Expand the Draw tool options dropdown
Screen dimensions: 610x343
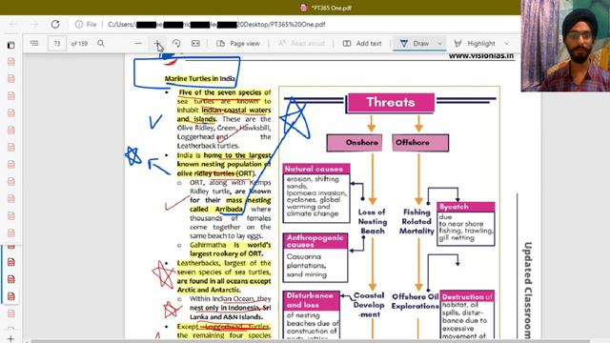tap(440, 44)
